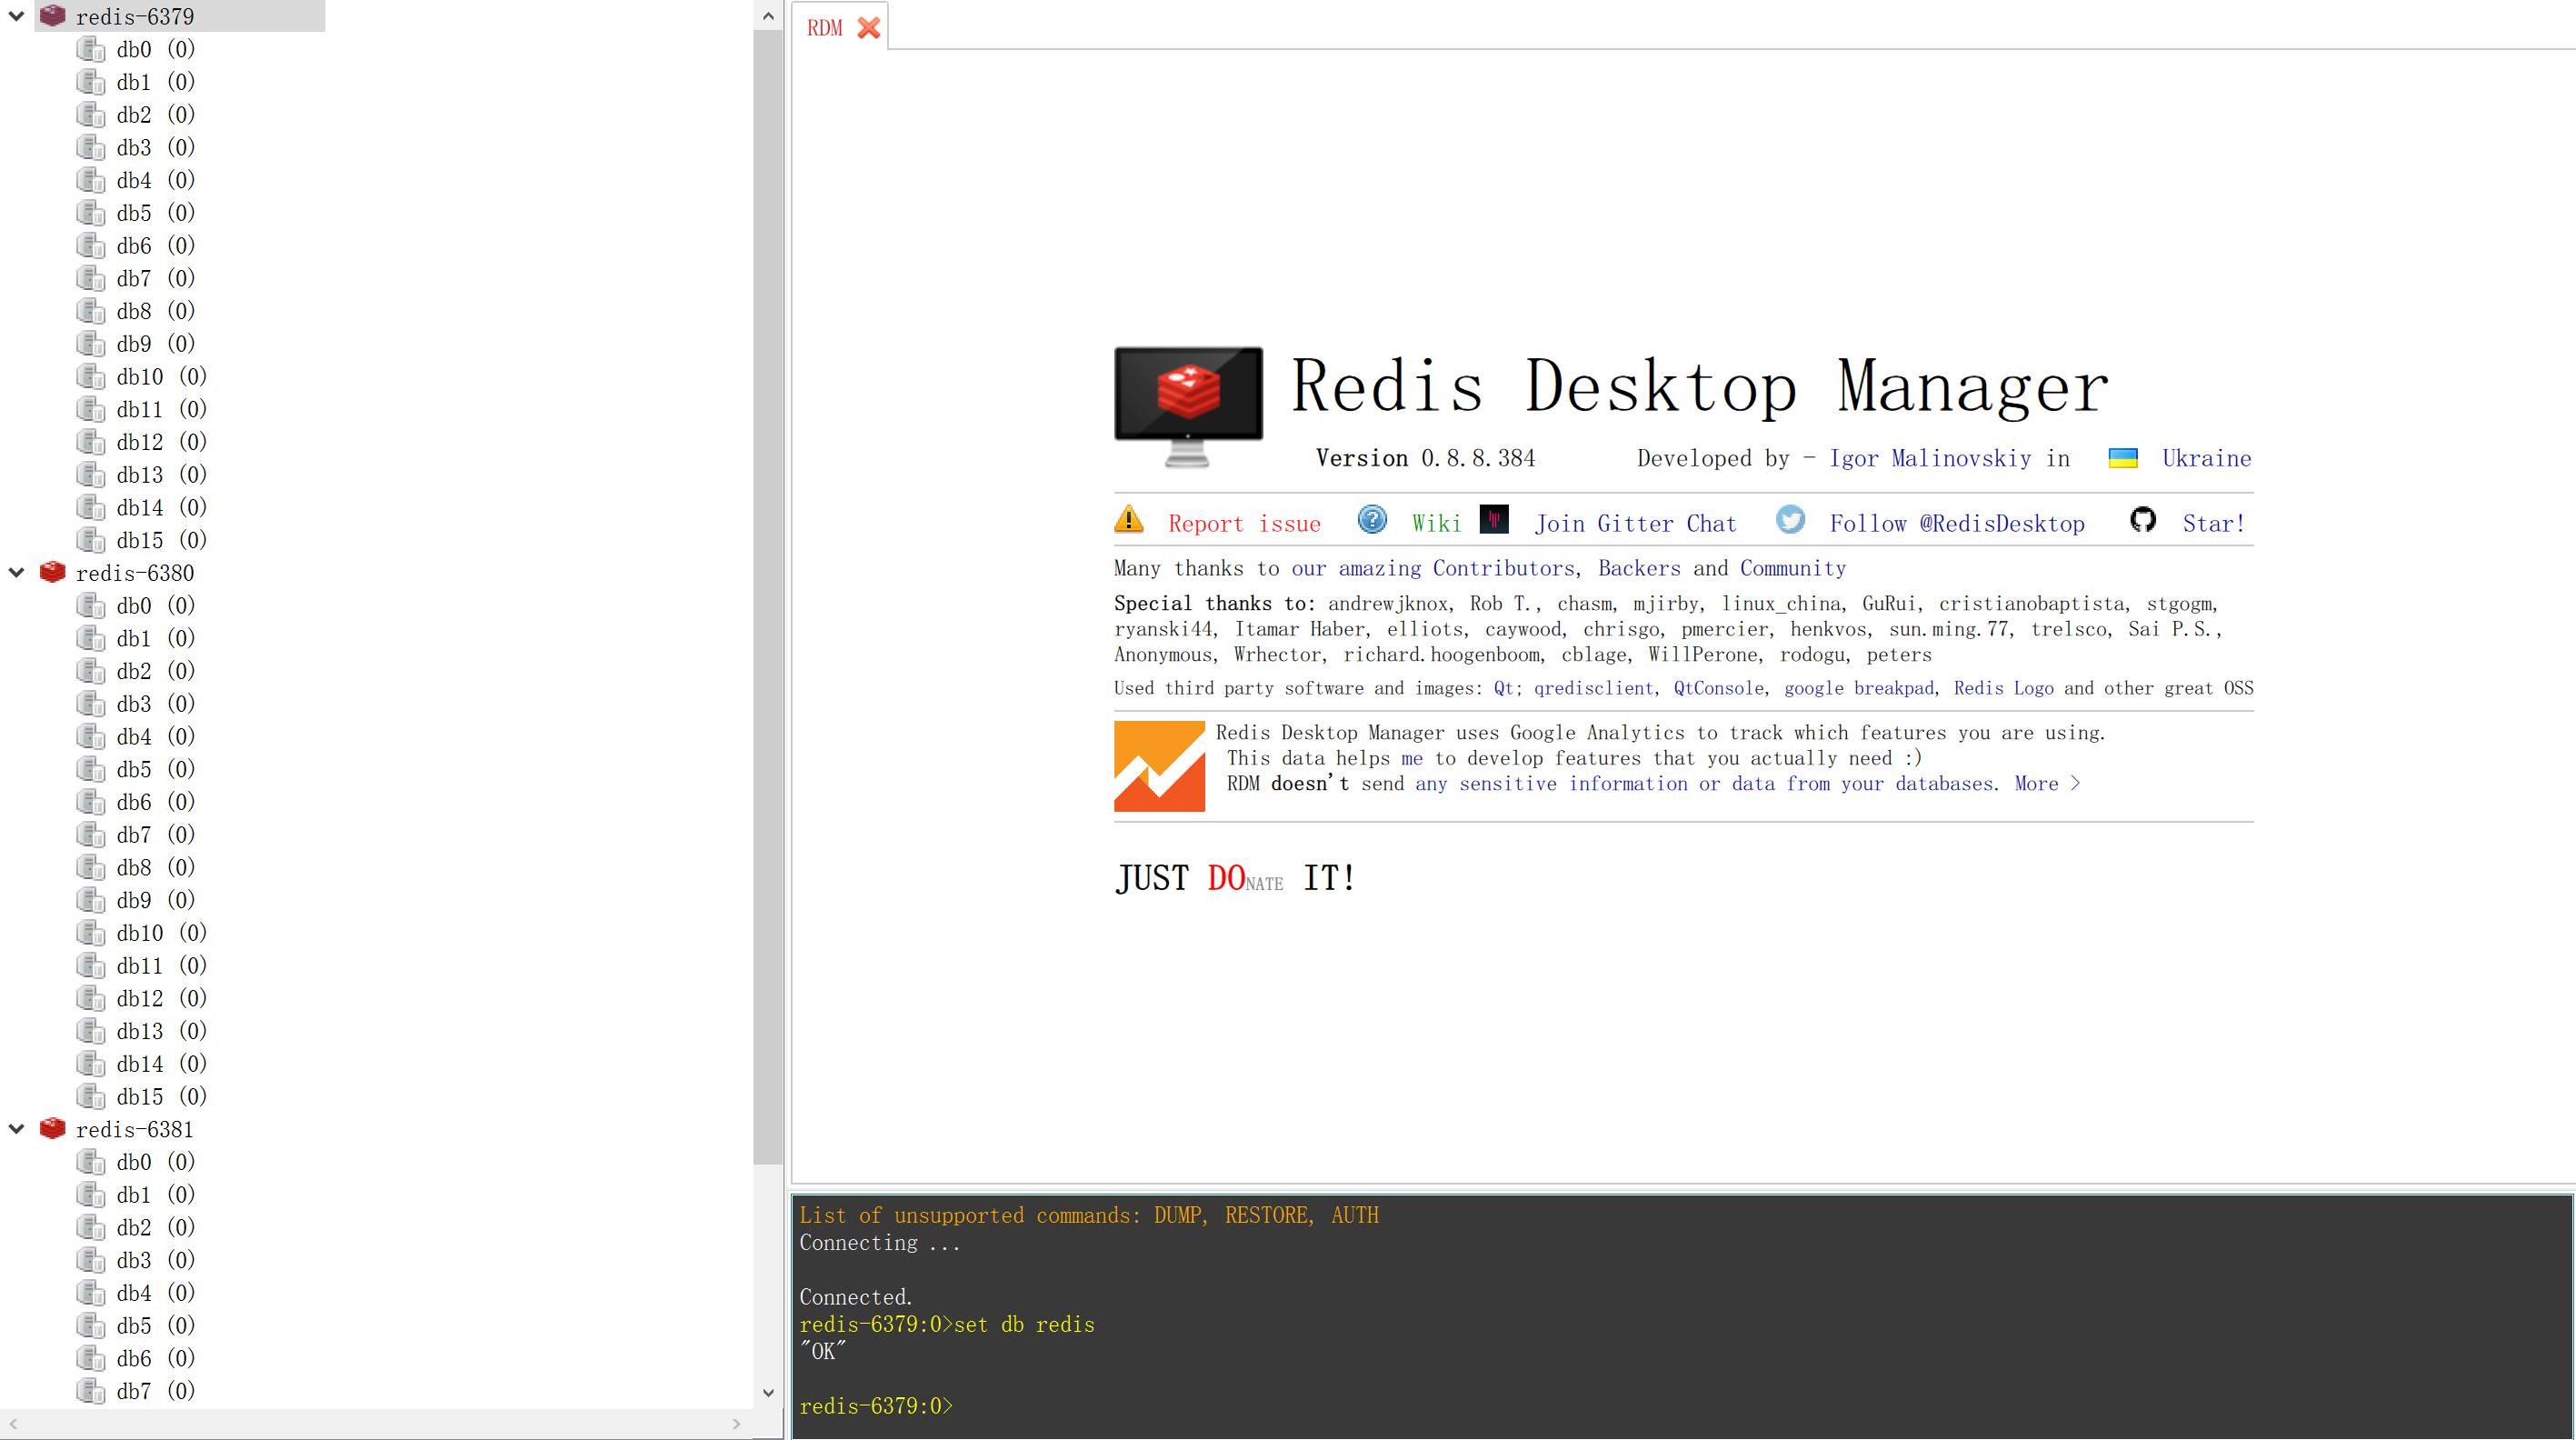Click the redis-6379 server icon
The height and width of the screenshot is (1440, 2576).
pos(52,16)
